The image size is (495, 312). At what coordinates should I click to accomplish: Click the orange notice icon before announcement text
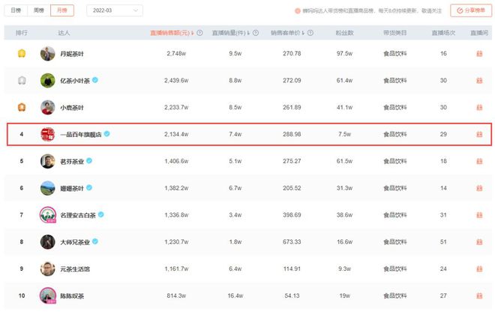(x=298, y=10)
